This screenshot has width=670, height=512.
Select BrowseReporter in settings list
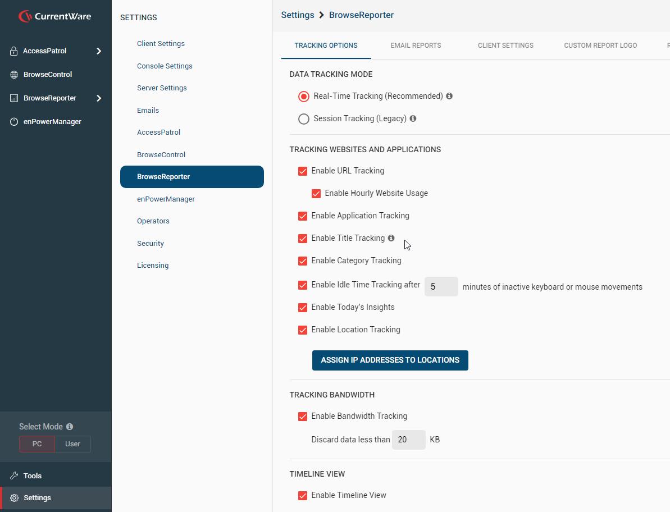pos(192,177)
